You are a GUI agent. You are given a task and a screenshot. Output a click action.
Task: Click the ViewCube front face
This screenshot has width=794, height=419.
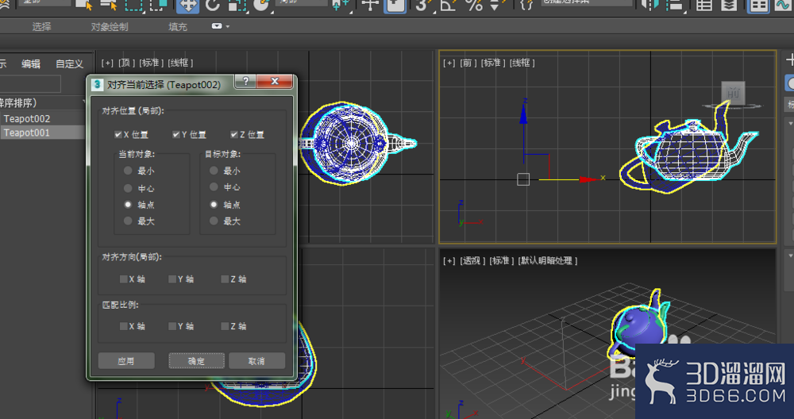coord(733,94)
